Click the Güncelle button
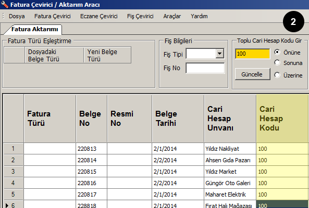Viewport: 309px width, 208px height. [252, 74]
